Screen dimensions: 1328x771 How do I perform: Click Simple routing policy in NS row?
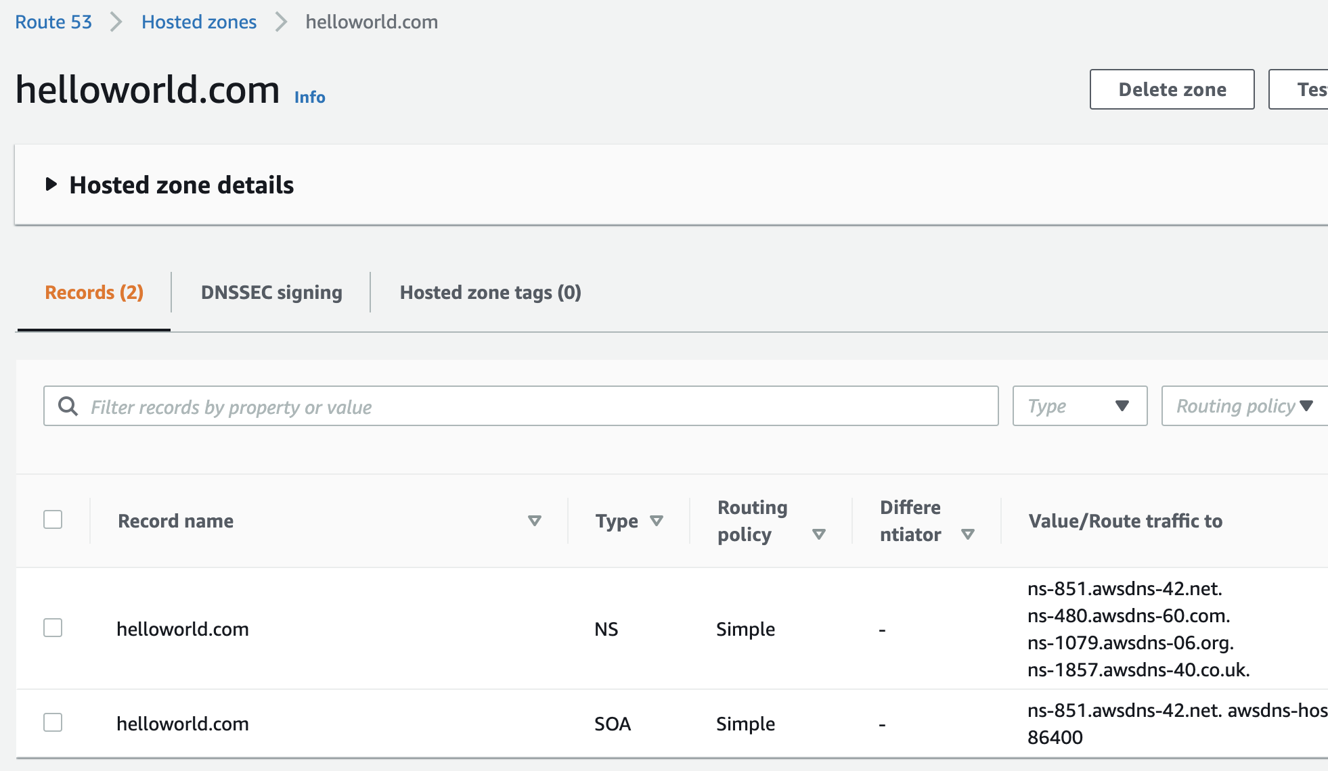point(746,629)
